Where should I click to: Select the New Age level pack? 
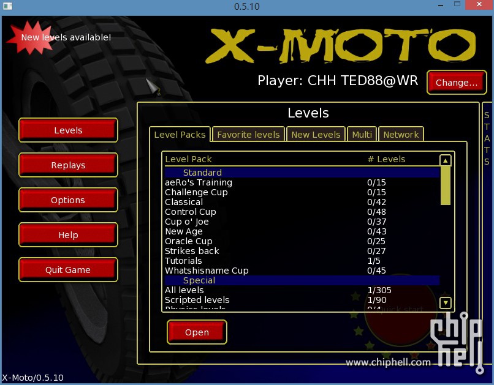pyautogui.click(x=302, y=231)
